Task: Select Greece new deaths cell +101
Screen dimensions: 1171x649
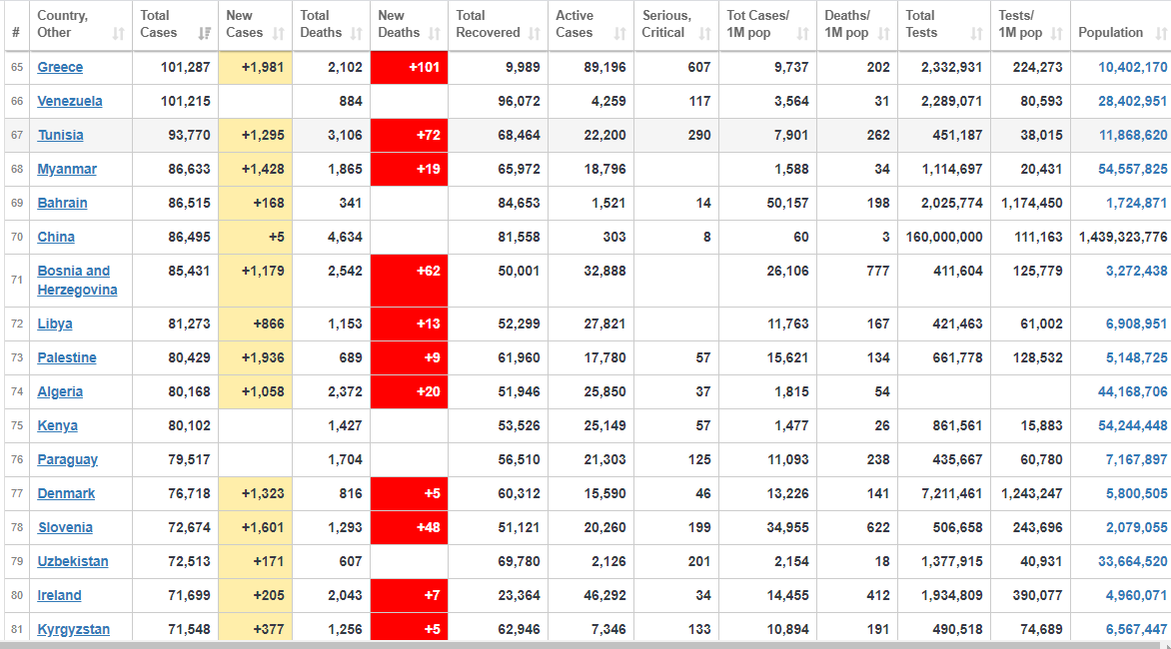Action: click(410, 67)
